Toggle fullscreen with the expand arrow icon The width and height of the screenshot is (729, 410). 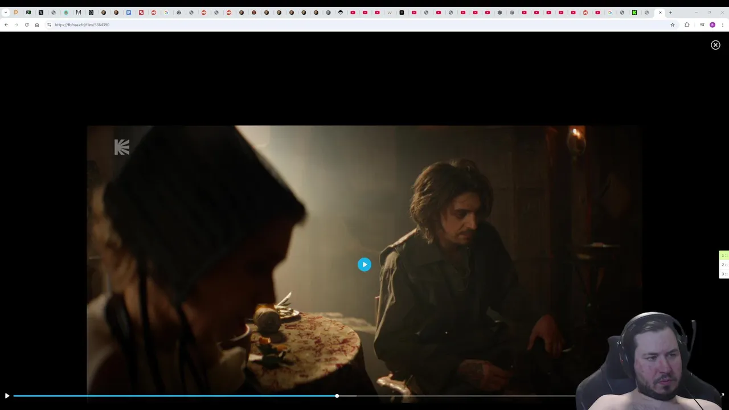[x=722, y=395]
